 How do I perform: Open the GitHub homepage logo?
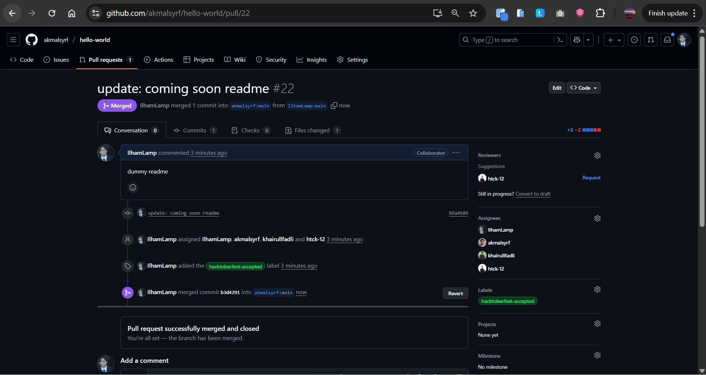[x=32, y=40]
